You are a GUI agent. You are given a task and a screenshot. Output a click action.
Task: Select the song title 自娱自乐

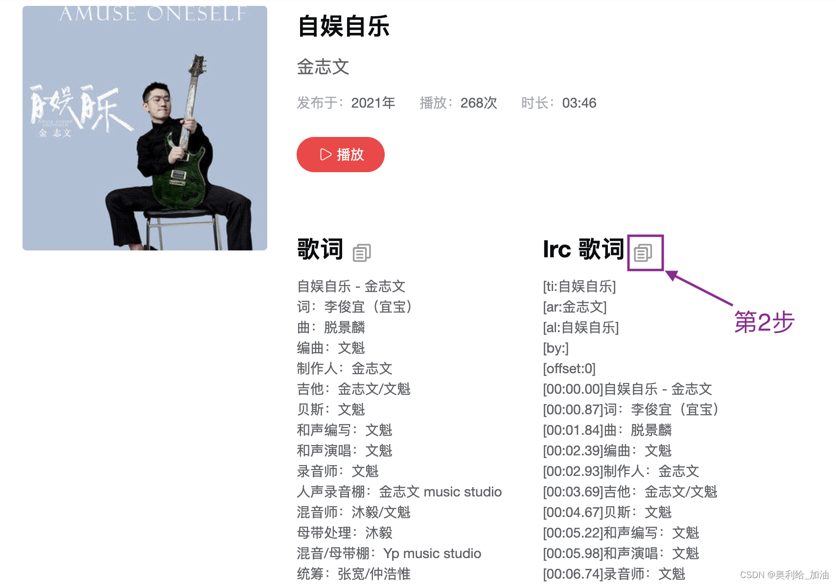click(344, 26)
